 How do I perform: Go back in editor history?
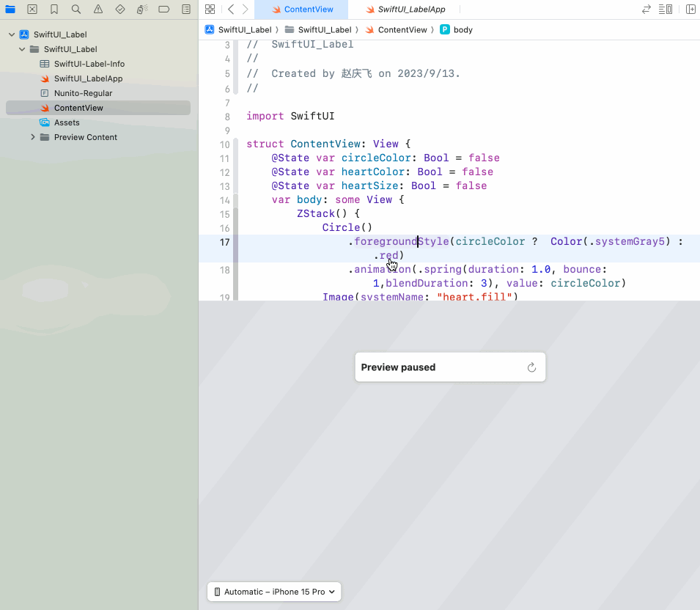click(231, 10)
